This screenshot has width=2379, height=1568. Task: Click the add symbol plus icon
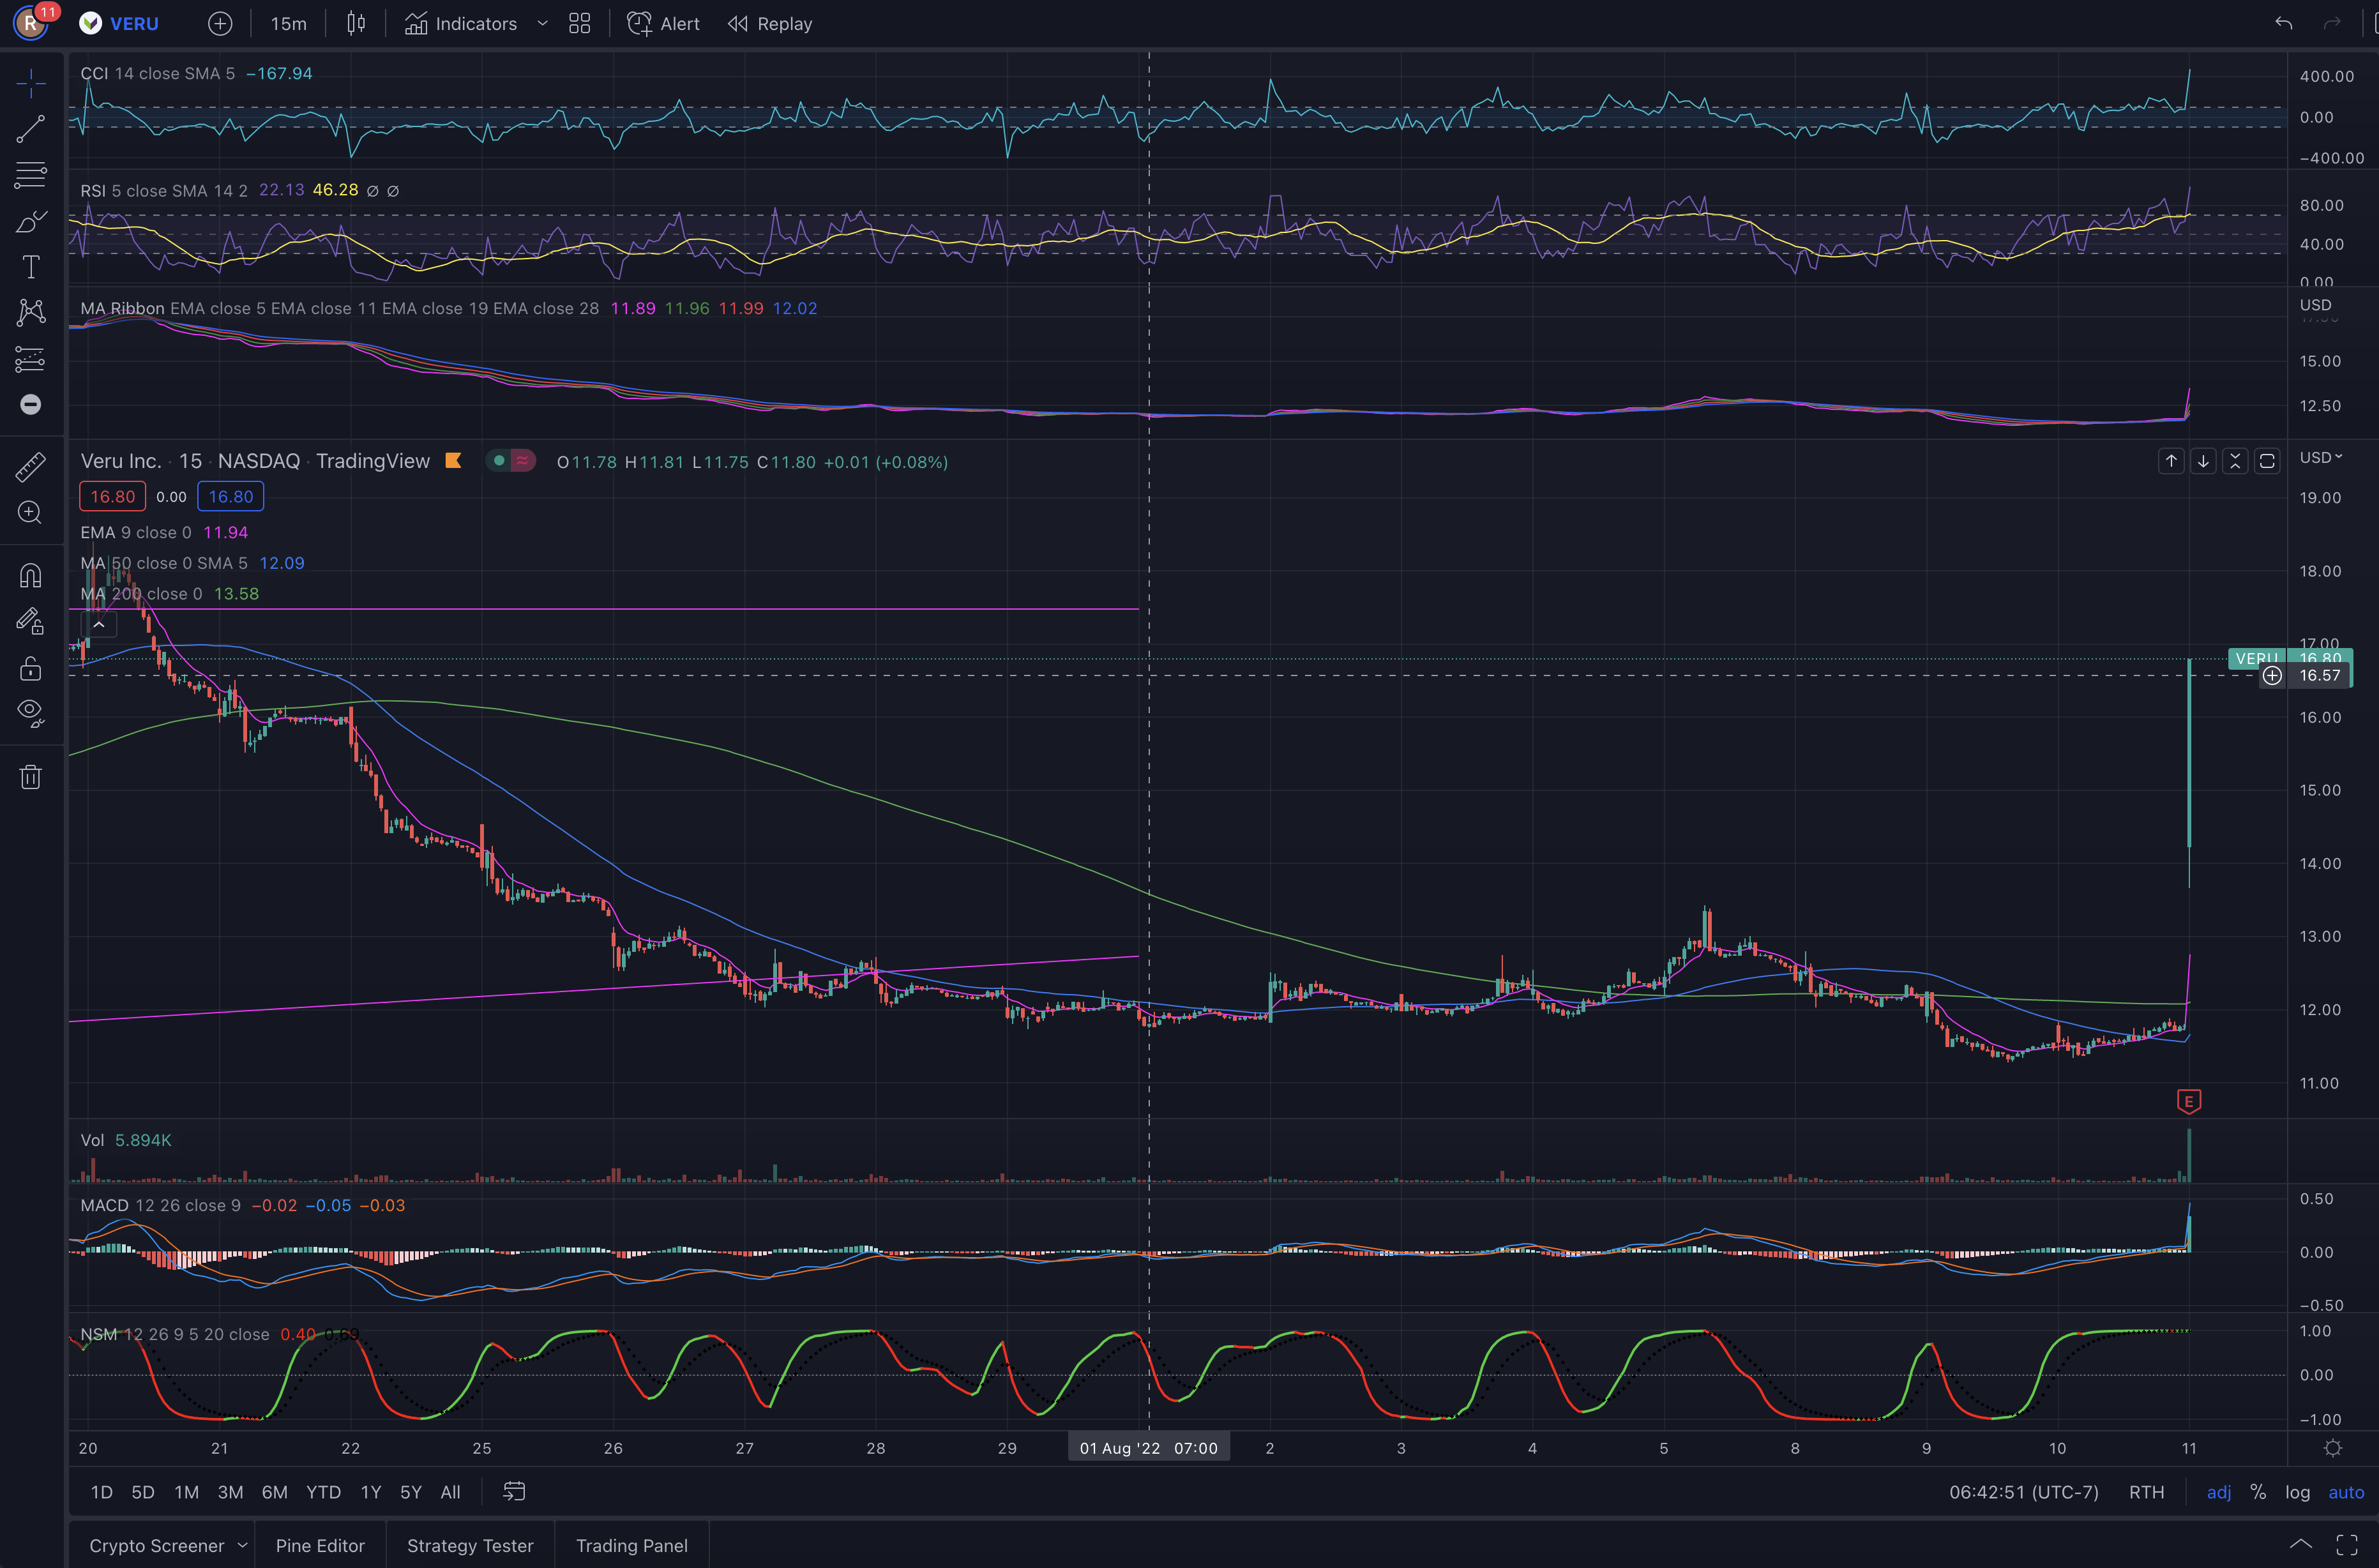point(220,24)
